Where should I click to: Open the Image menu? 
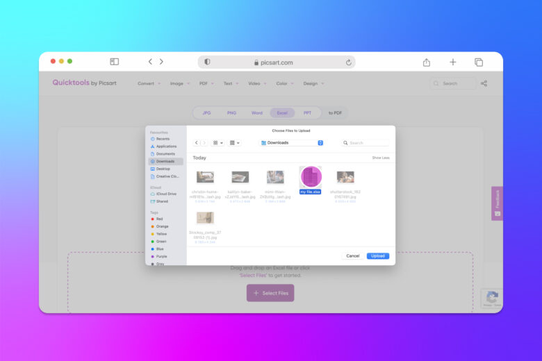[x=180, y=83]
